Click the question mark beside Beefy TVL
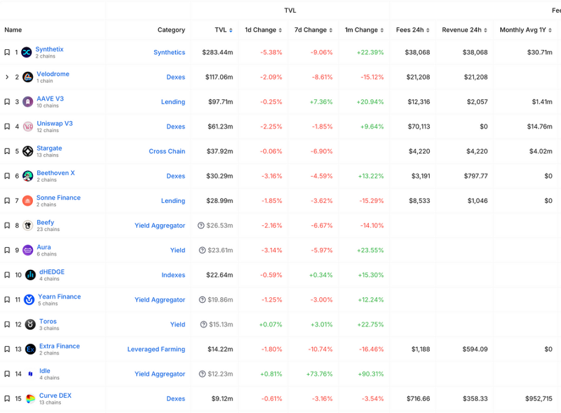This screenshot has width=561, height=413. tap(201, 225)
